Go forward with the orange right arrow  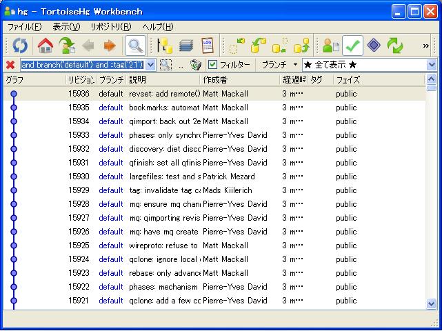110,46
